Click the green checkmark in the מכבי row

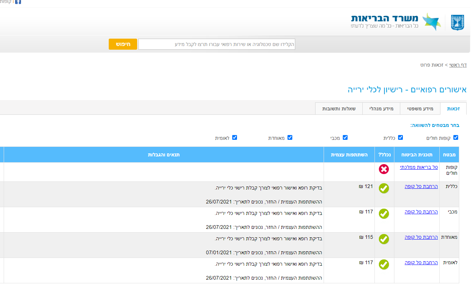tap(384, 214)
